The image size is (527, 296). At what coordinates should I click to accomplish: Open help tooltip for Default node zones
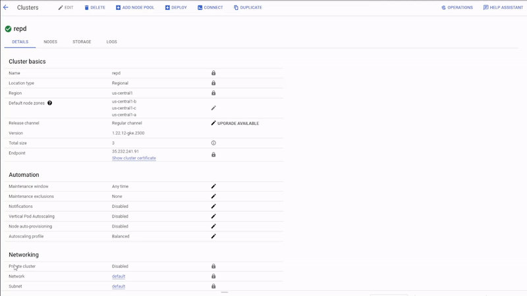50,103
